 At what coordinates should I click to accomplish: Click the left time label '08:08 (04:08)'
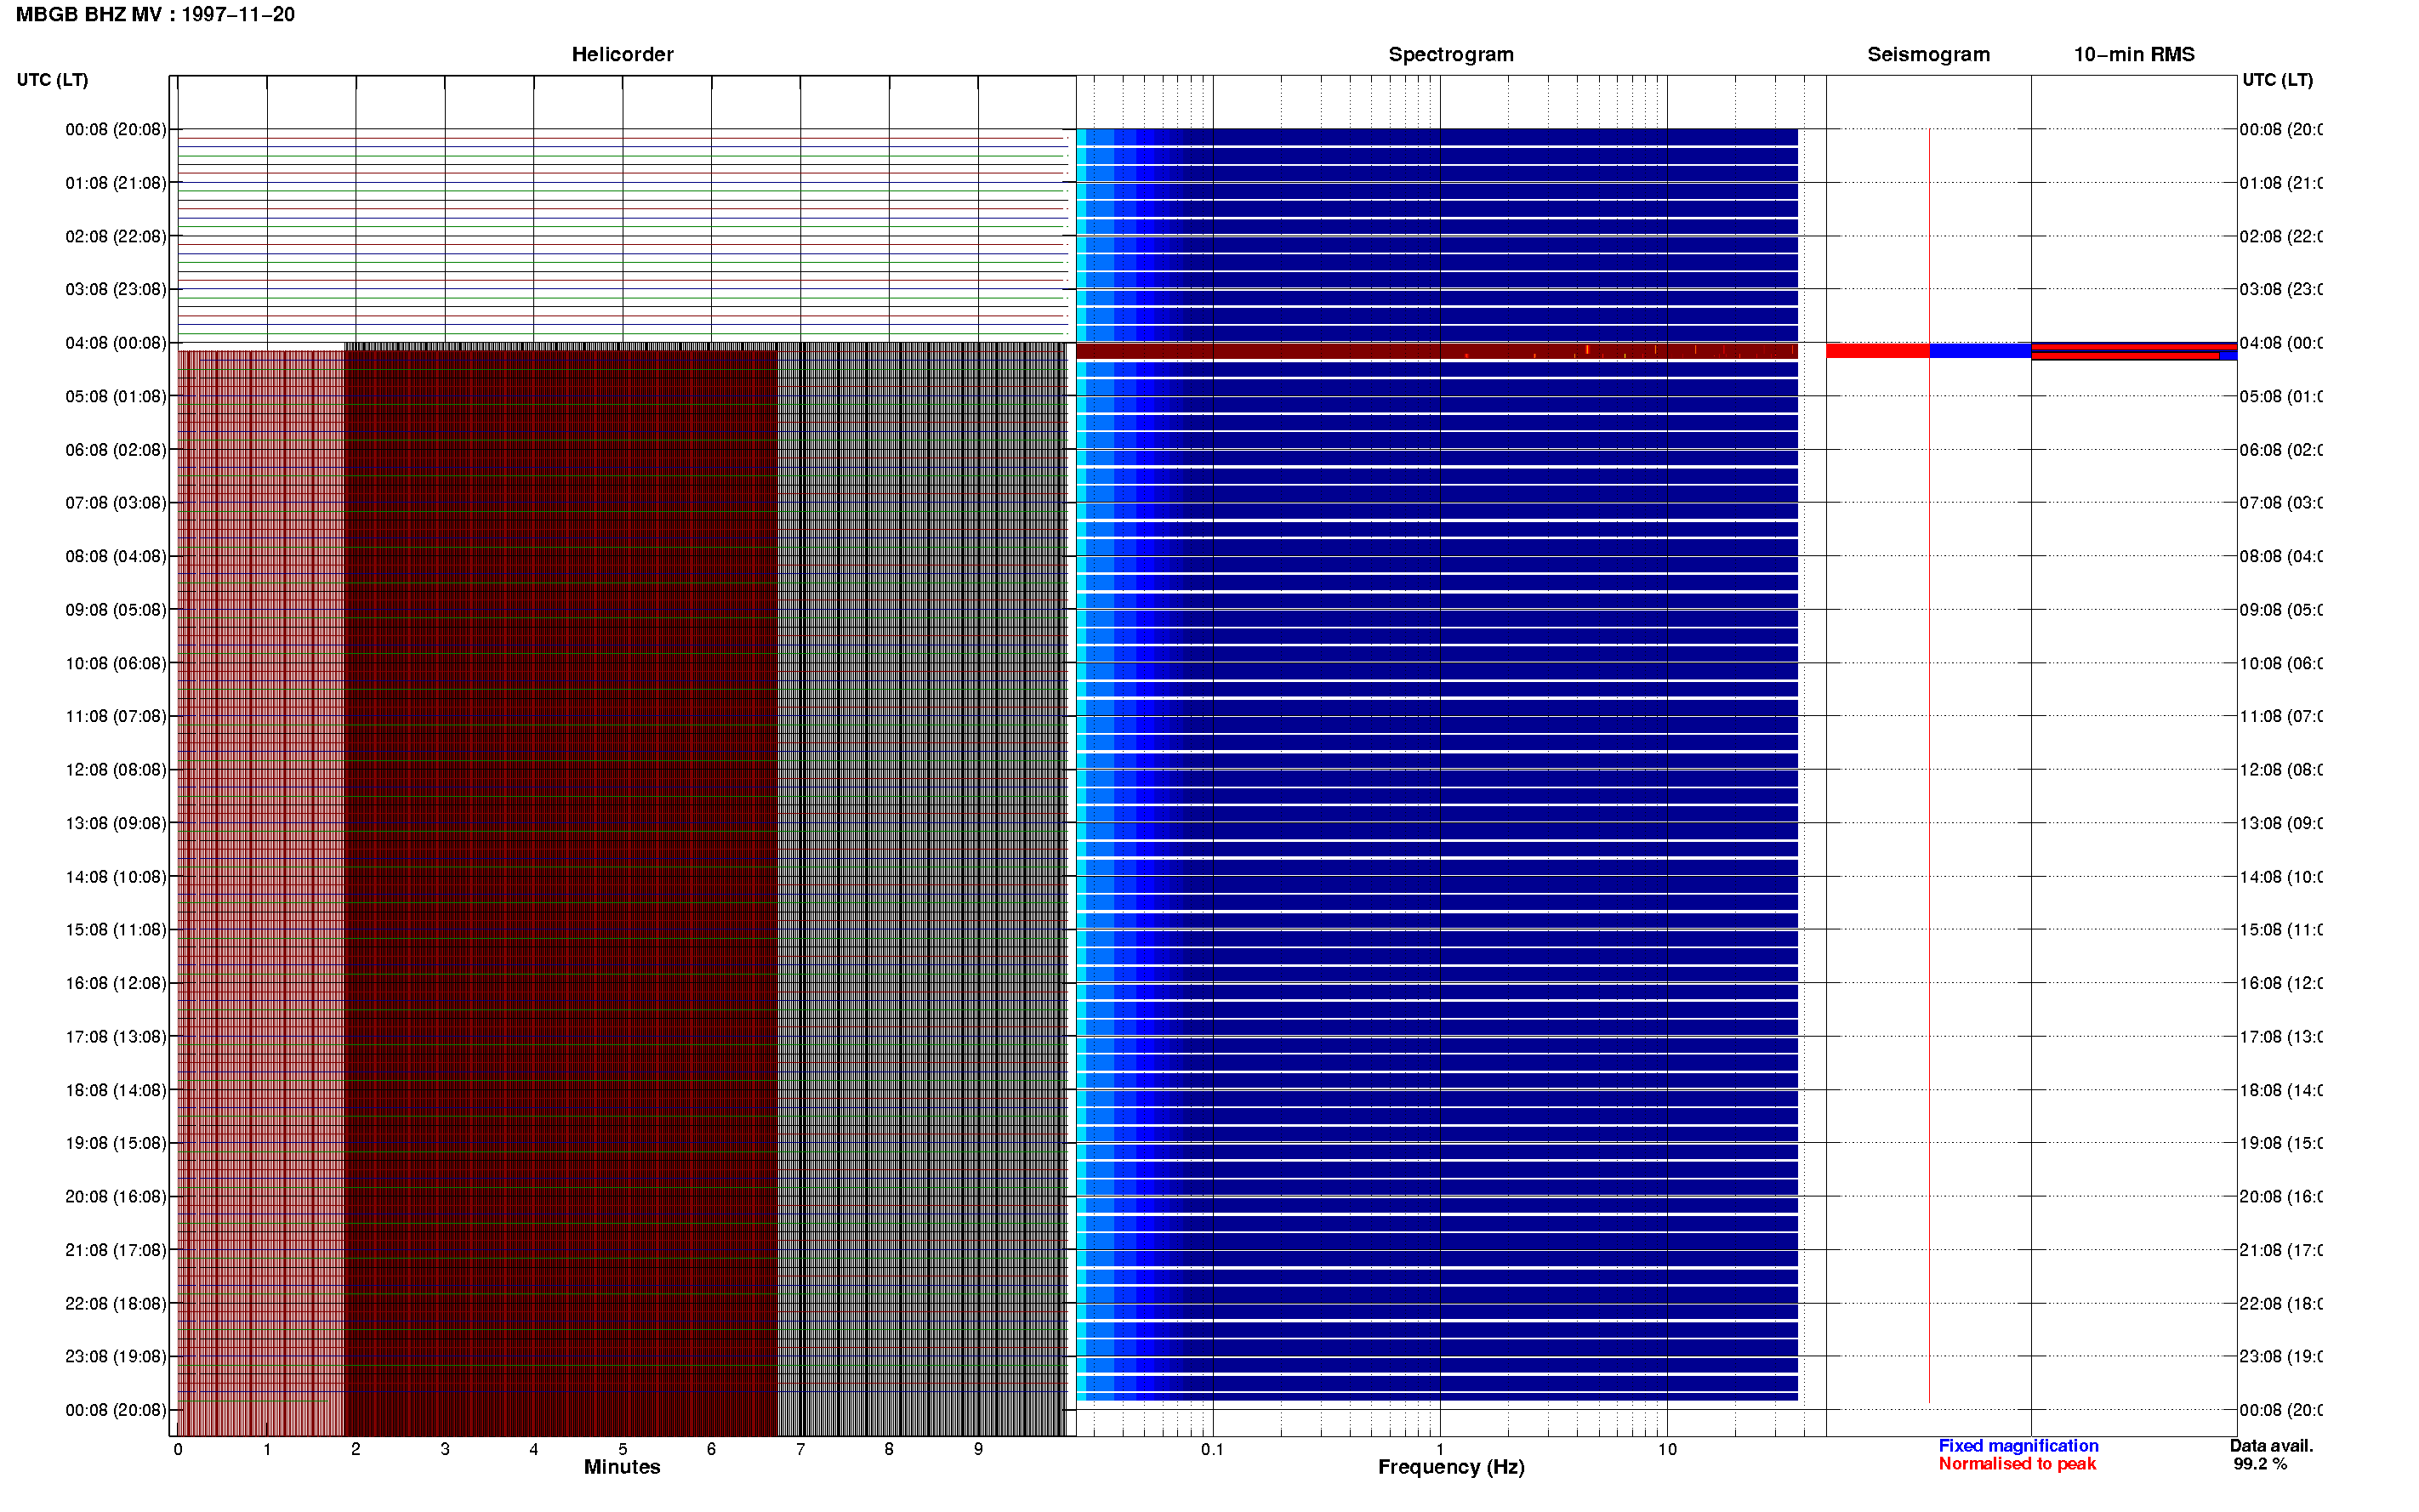116,557
